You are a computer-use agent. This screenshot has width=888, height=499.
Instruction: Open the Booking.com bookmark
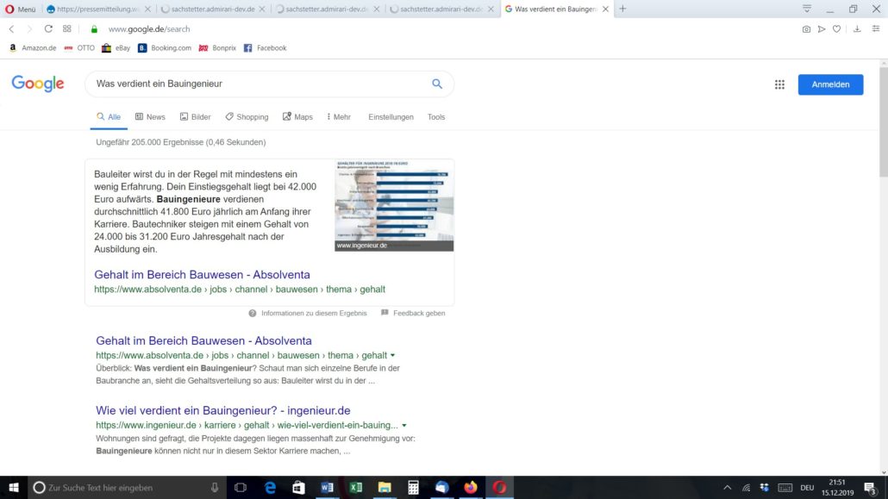[x=165, y=48]
